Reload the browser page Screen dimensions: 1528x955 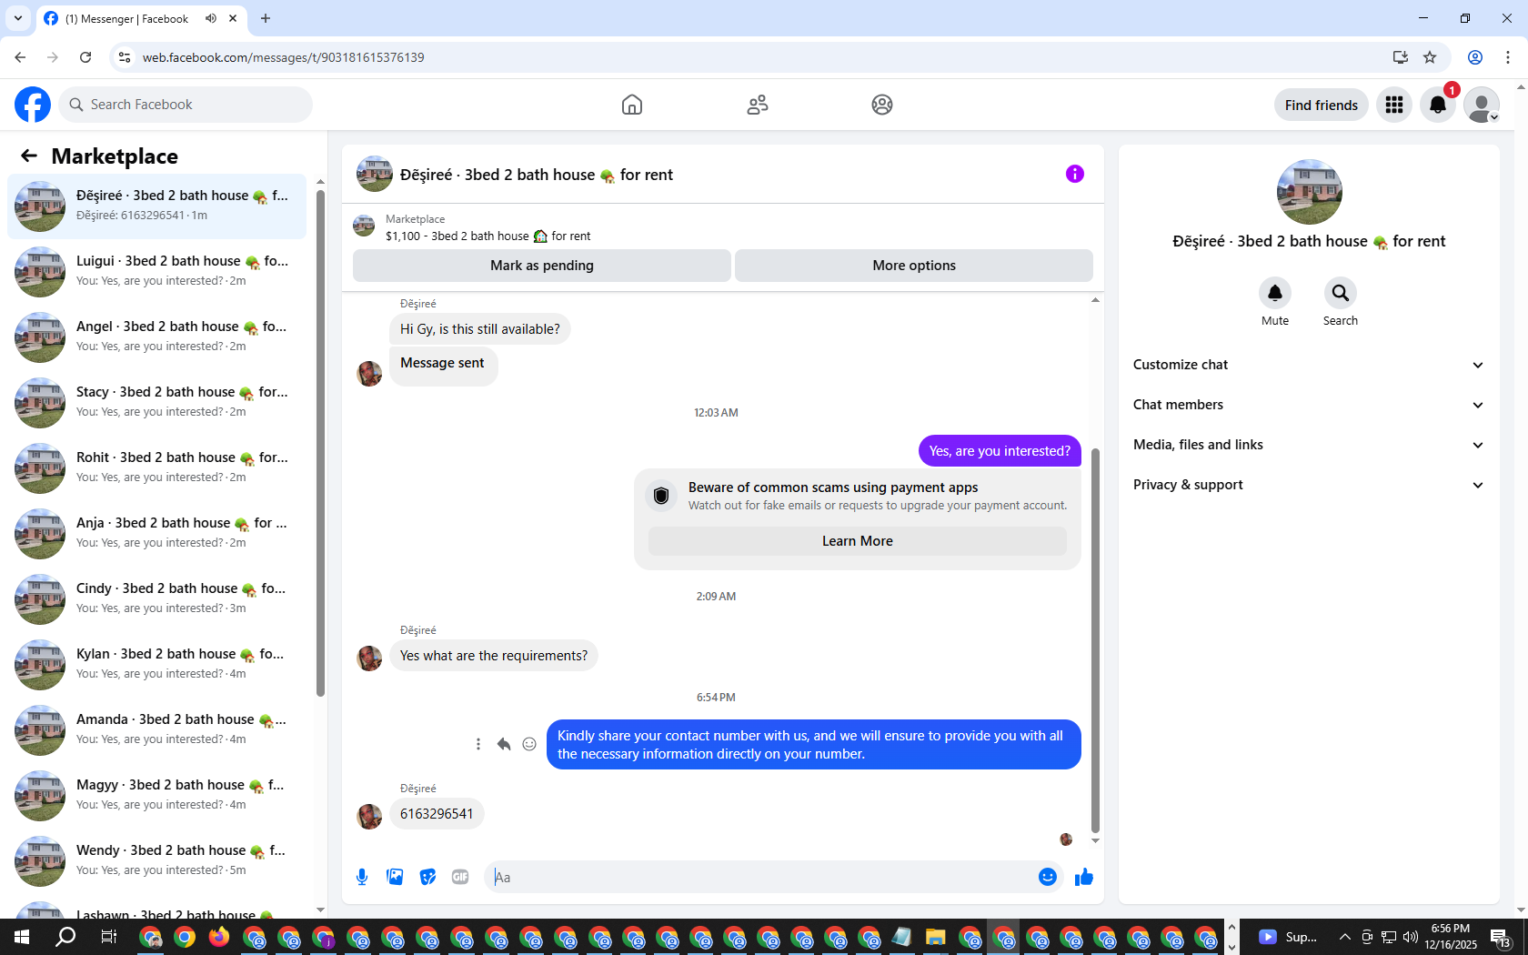point(85,57)
